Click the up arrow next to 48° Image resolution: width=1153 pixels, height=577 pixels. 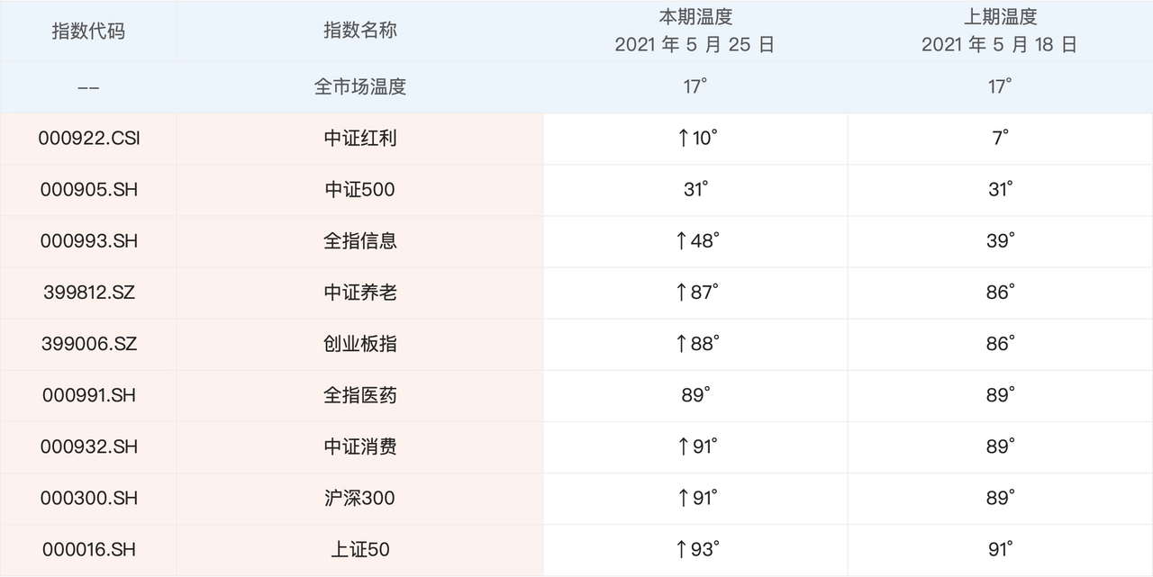click(x=683, y=241)
